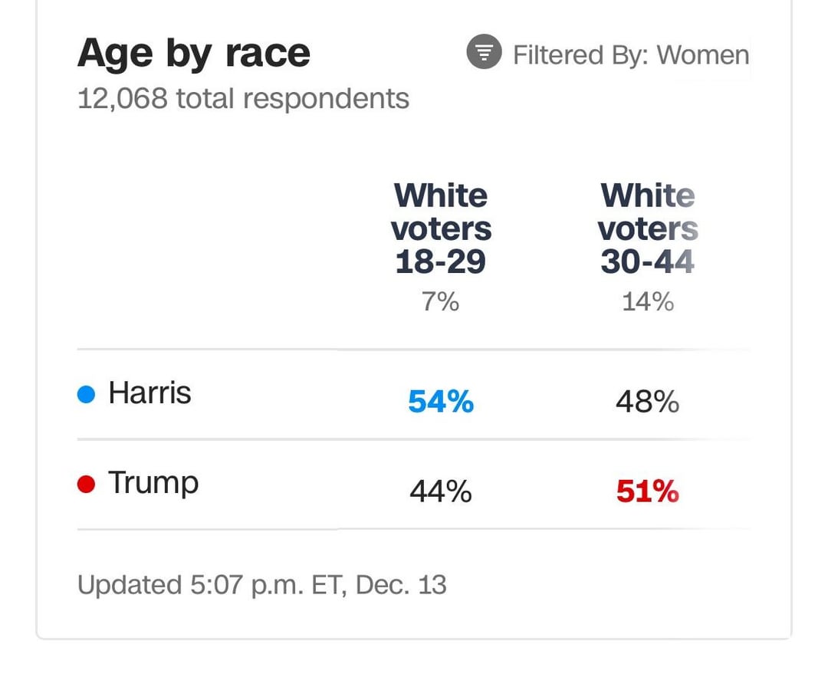
Task: Click Trump 51% value for ages 30-44
Action: coord(647,491)
